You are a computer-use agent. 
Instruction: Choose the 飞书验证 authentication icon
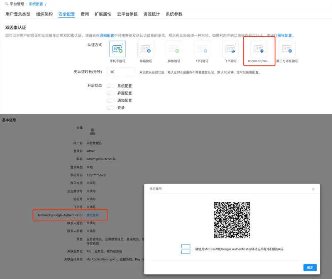click(x=230, y=49)
